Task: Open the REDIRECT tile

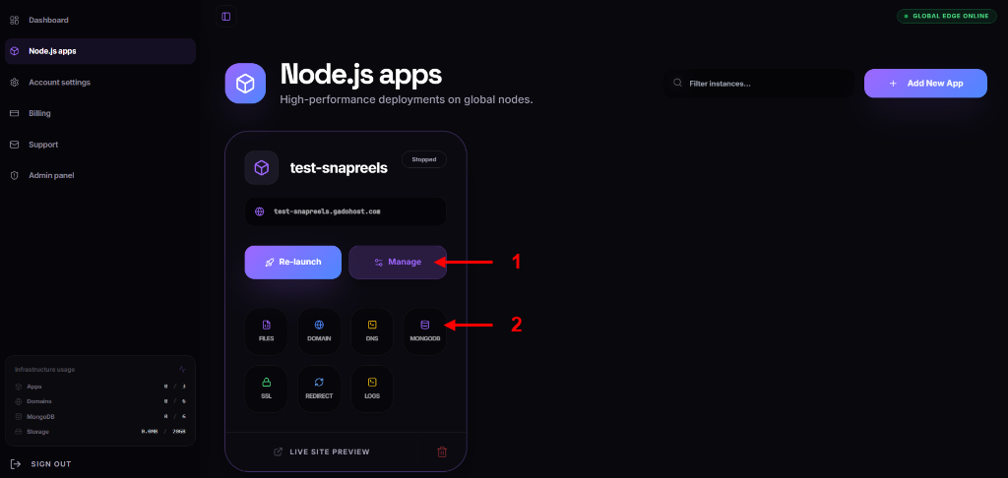Action: [x=319, y=388]
